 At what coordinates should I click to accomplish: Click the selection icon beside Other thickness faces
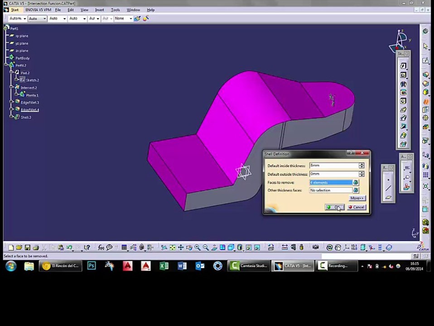pos(355,190)
